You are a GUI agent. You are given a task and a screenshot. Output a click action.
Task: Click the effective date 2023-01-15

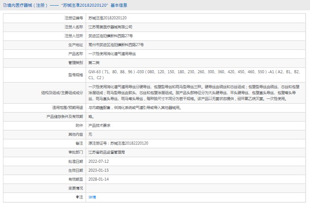[99, 170]
